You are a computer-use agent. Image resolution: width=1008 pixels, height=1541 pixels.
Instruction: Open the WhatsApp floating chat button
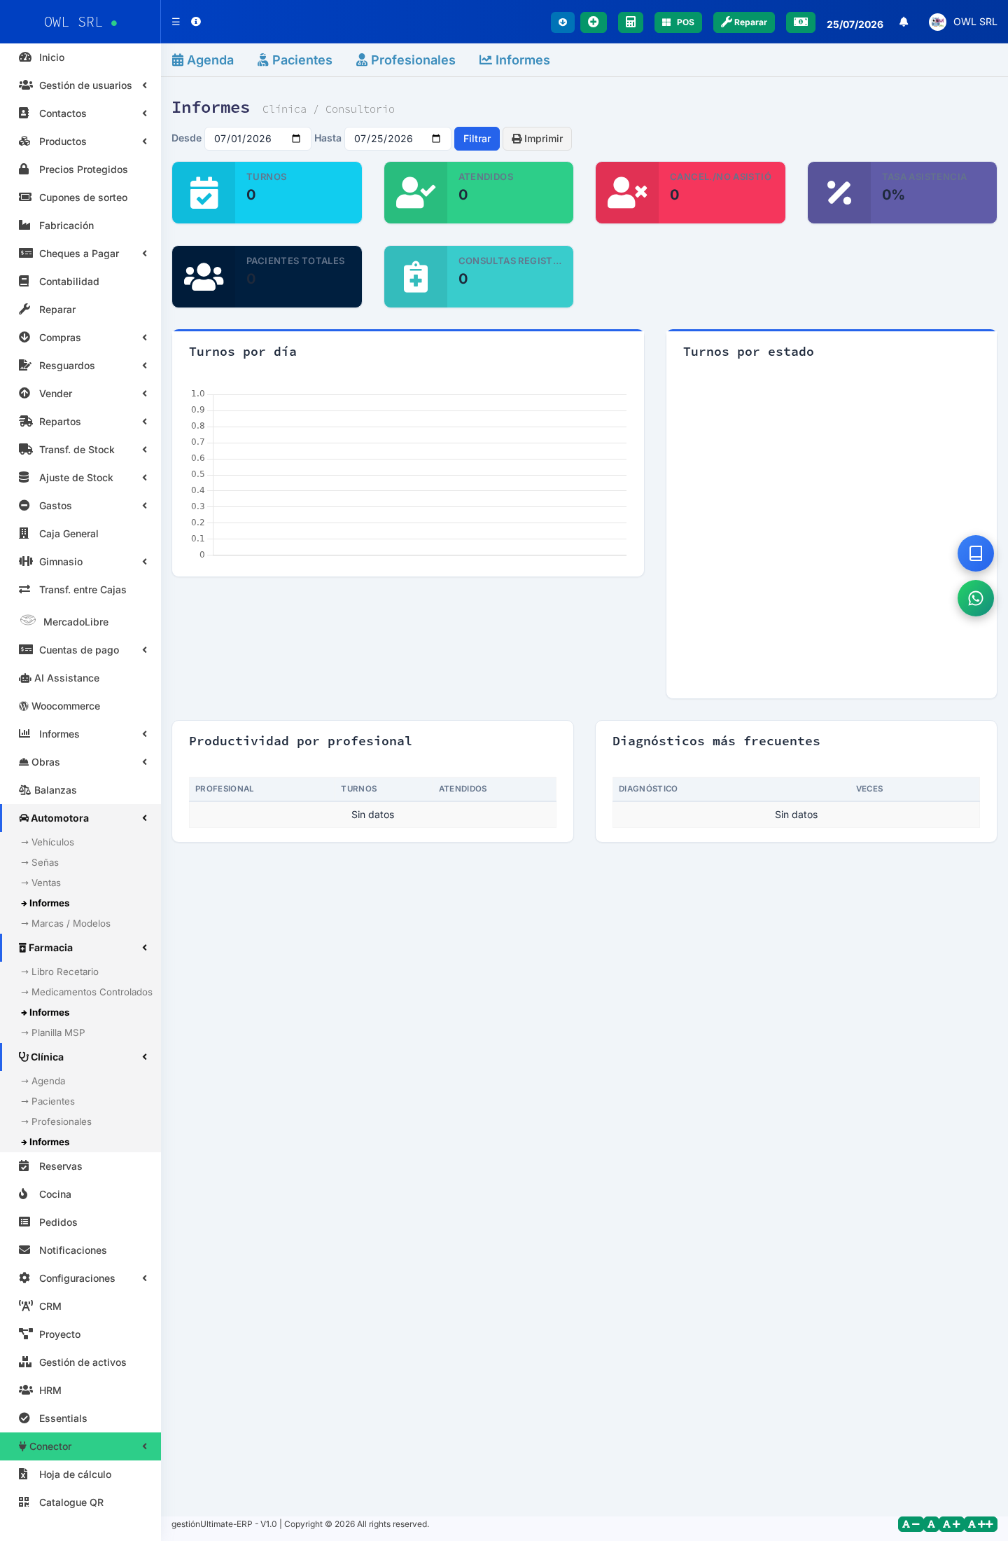point(975,598)
